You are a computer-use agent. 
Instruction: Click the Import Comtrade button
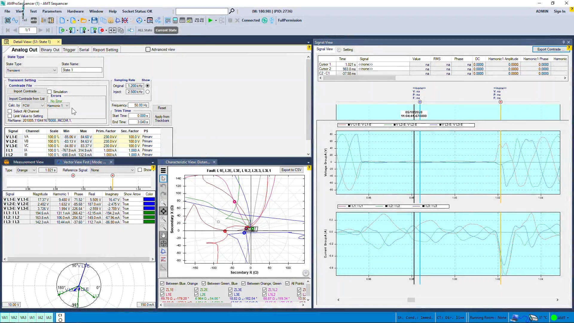coord(27,91)
